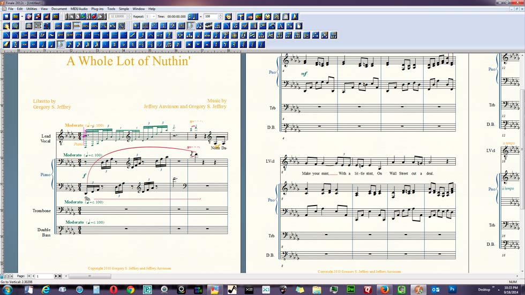Open Chrome from the taskbar
525x295 pixels.
click(130, 289)
